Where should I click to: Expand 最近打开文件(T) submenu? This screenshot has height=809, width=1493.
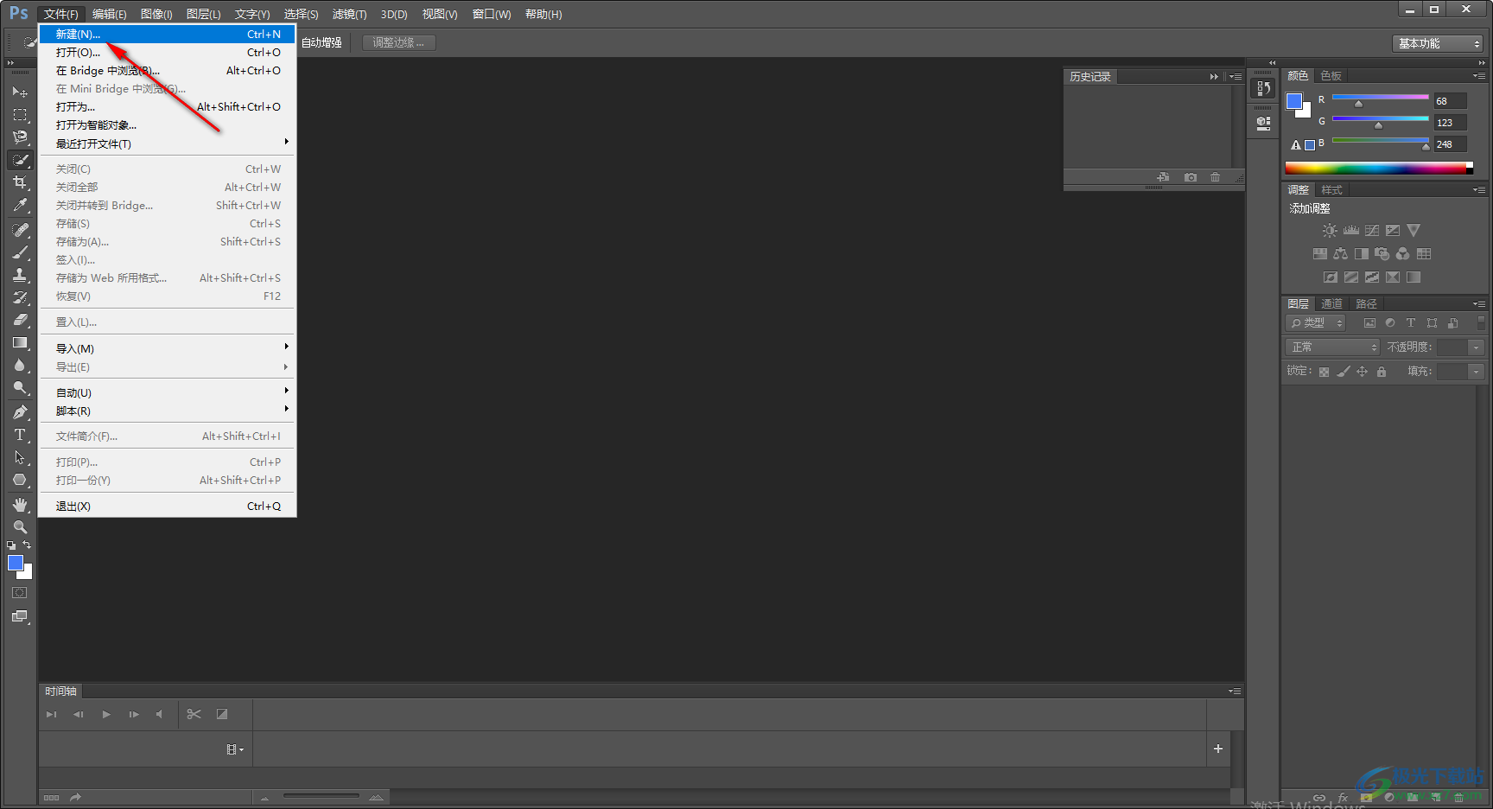coord(167,143)
